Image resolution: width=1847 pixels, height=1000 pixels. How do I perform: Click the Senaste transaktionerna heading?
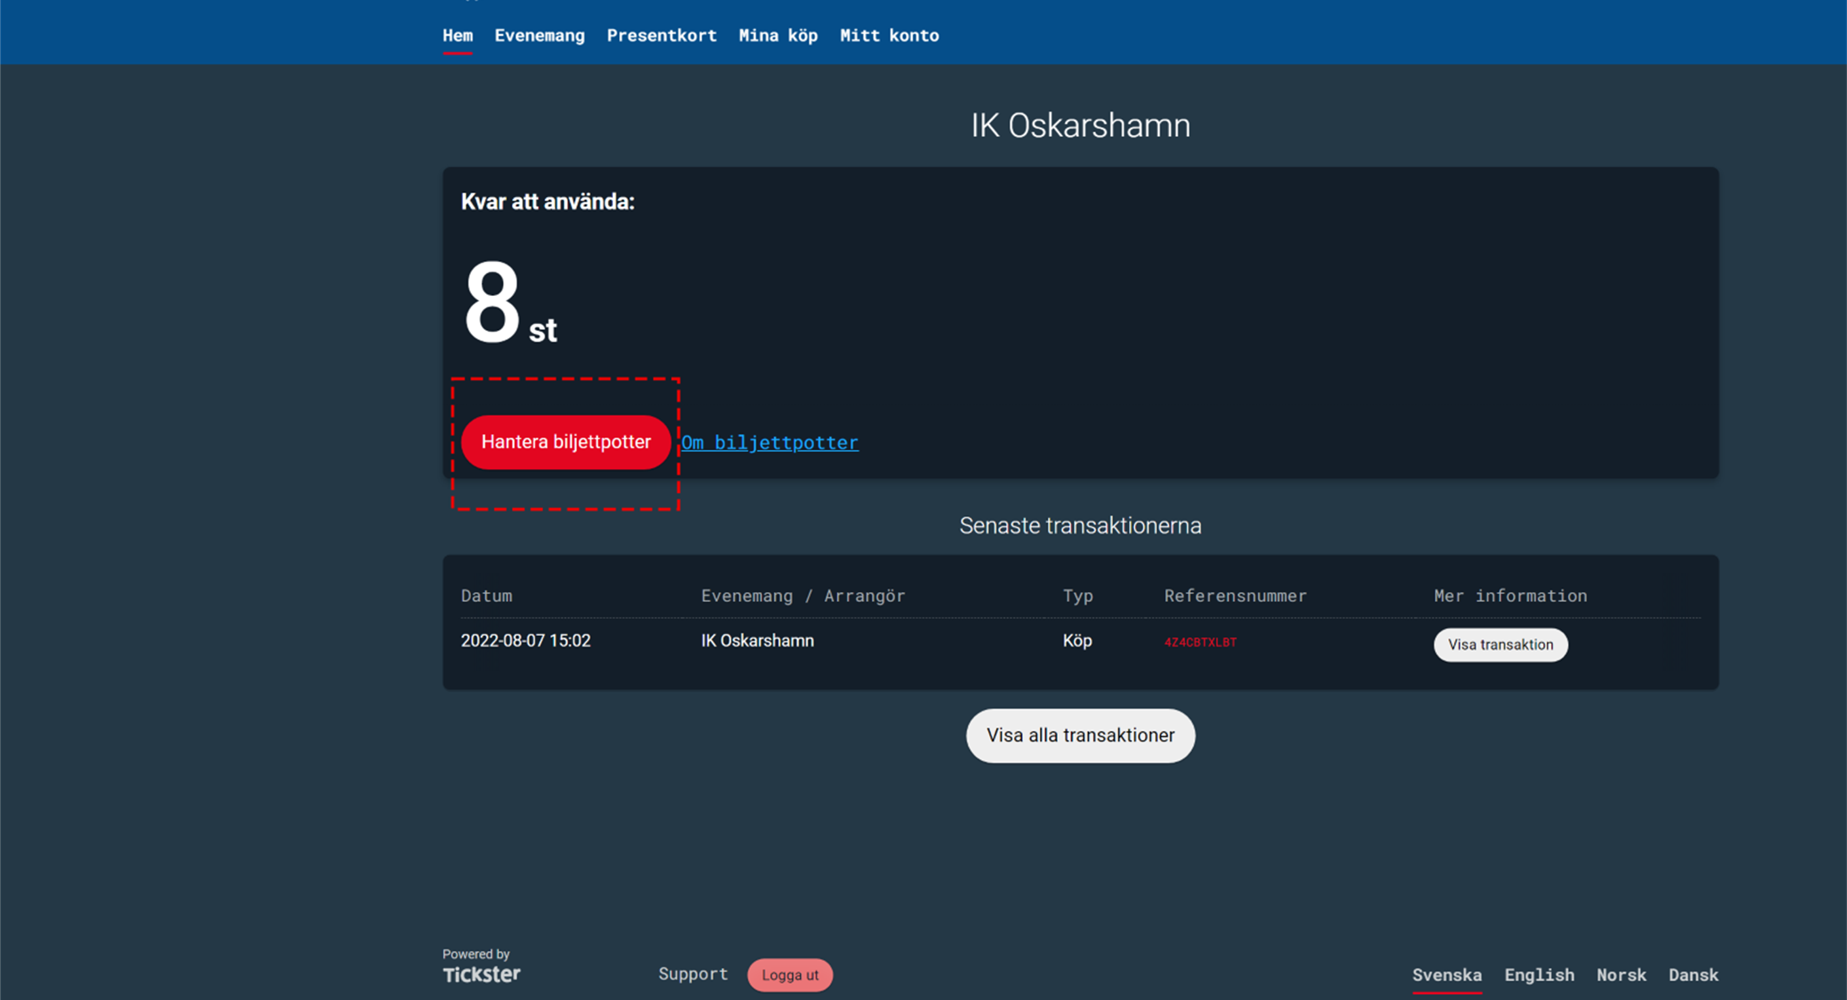(1080, 526)
